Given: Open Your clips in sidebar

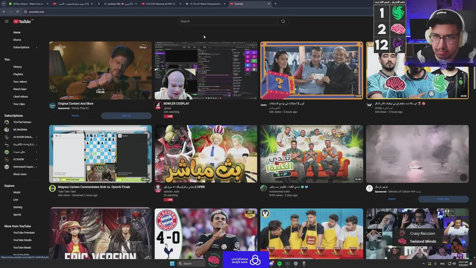Looking at the screenshot, I should click(19, 104).
